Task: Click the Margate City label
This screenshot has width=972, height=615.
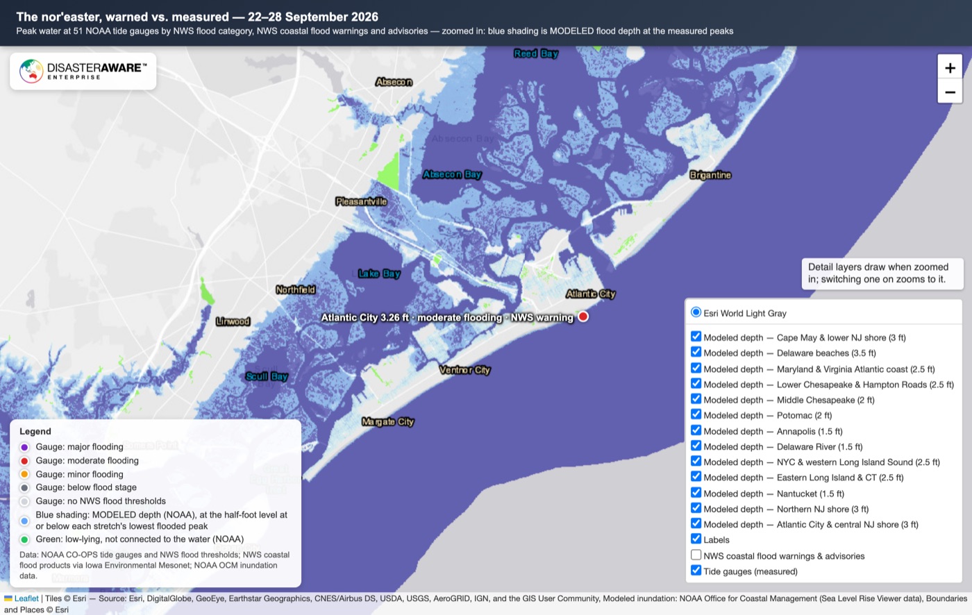Action: tap(387, 421)
